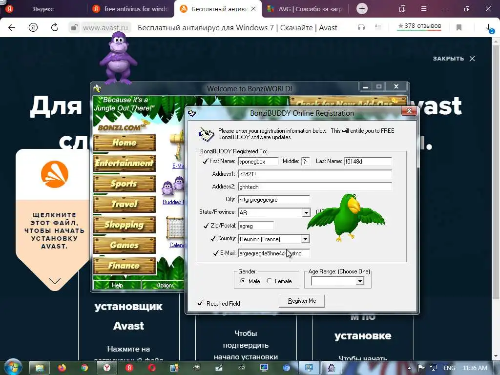Screen dimensions: 500x375
Task: Click the E-Mail input field
Action: 274,253
